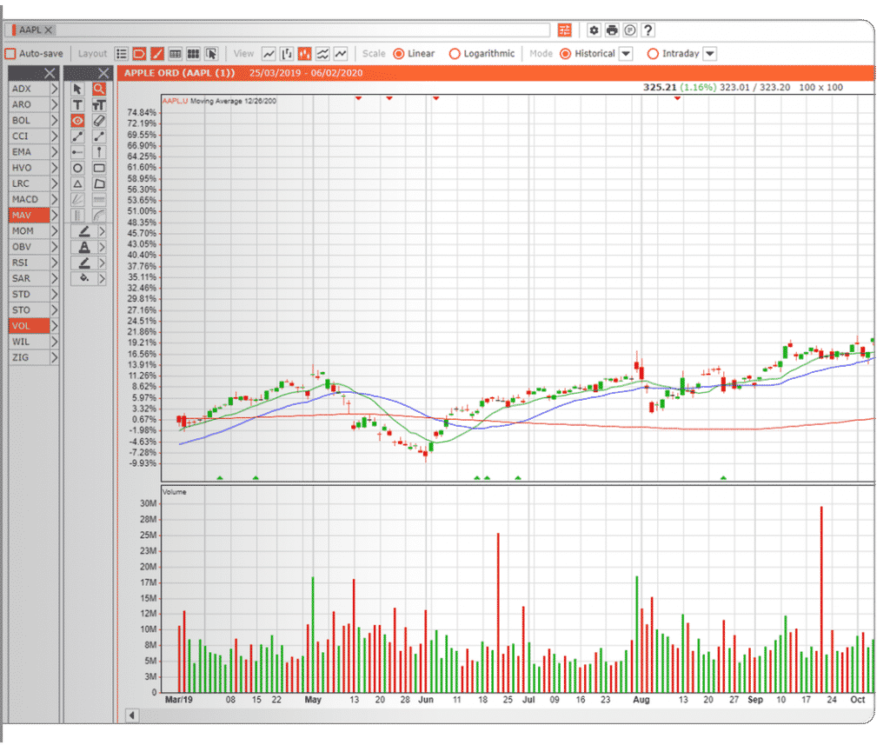
Task: Close the indicators panel
Action: point(50,73)
